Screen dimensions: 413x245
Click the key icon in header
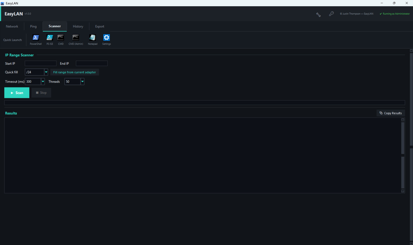pos(331,14)
